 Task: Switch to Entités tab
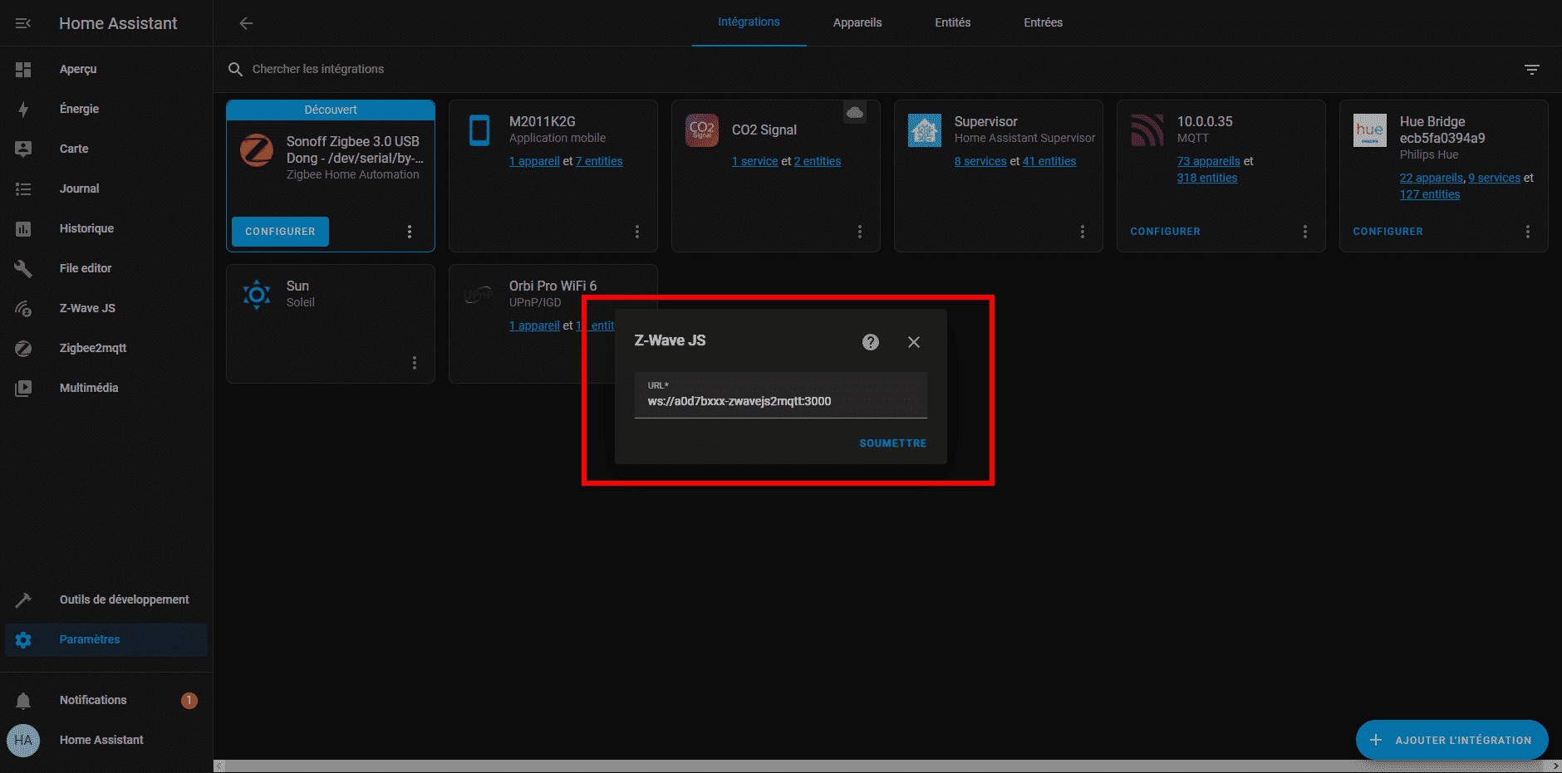[952, 22]
